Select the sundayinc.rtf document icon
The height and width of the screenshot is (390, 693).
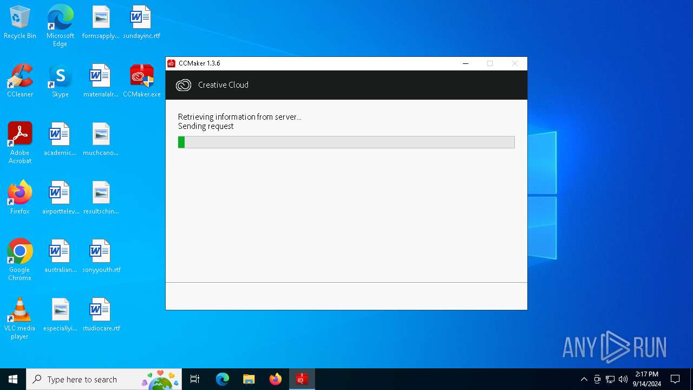click(x=141, y=23)
